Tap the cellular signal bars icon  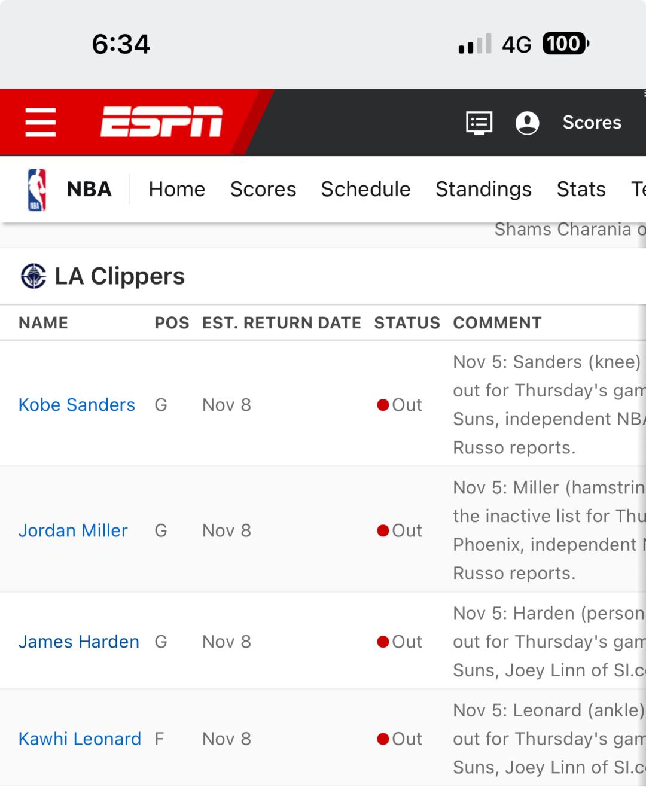[475, 44]
